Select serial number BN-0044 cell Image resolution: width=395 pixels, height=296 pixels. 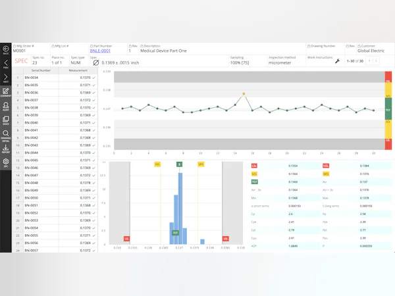pyautogui.click(x=41, y=153)
